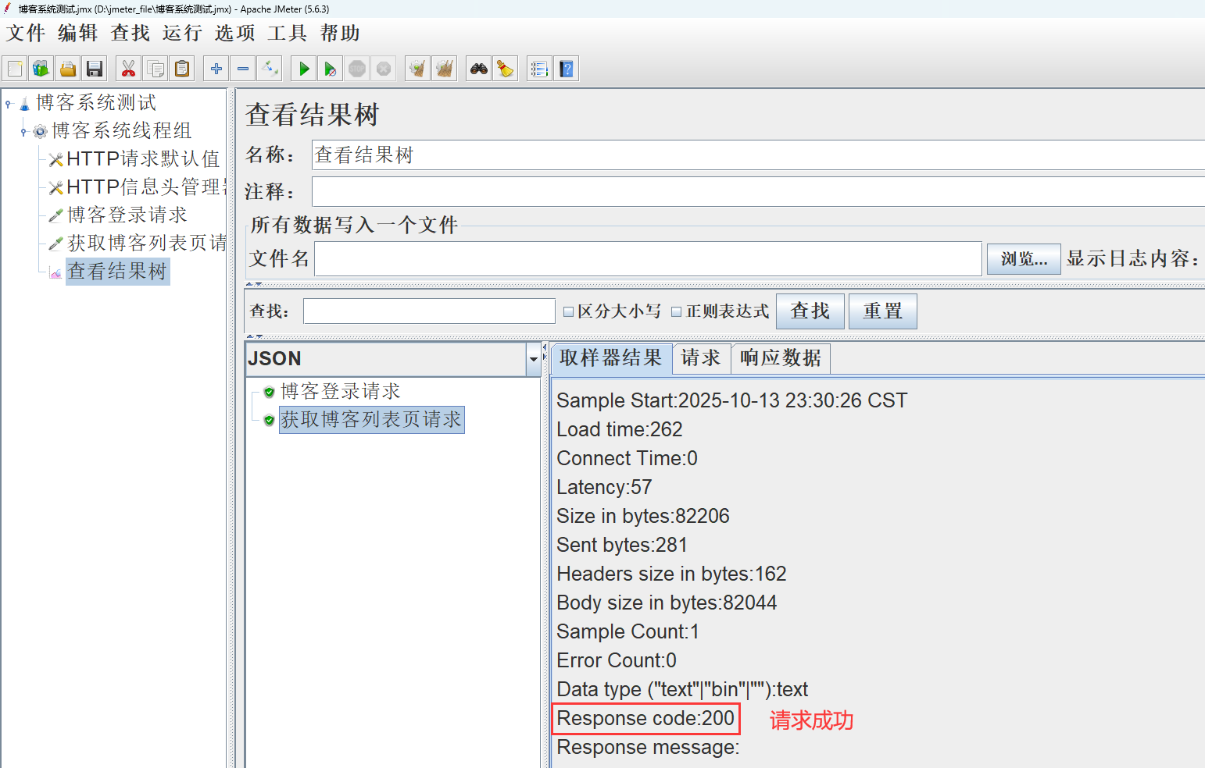The width and height of the screenshot is (1205, 768).
Task: Collapse the 博客系统线程组 thread group node
Action: [x=24, y=131]
